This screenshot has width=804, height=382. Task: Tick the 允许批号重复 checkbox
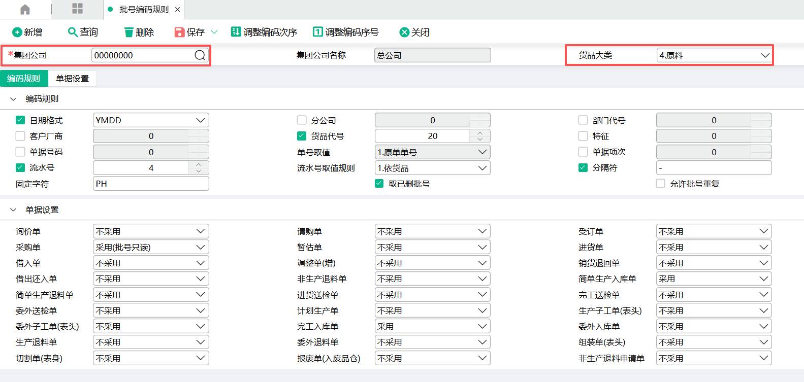point(660,184)
